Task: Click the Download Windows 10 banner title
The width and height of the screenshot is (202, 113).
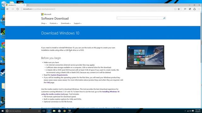Action: point(60,33)
